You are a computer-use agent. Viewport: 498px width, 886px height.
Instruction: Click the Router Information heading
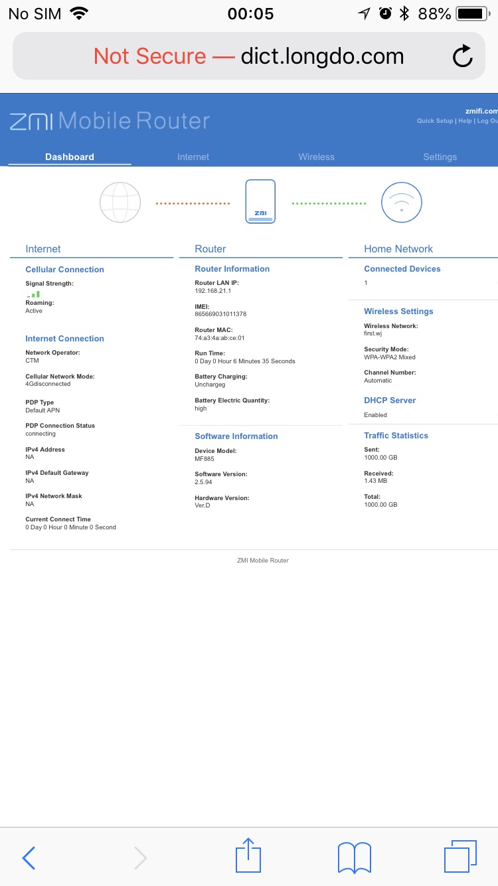tap(232, 269)
